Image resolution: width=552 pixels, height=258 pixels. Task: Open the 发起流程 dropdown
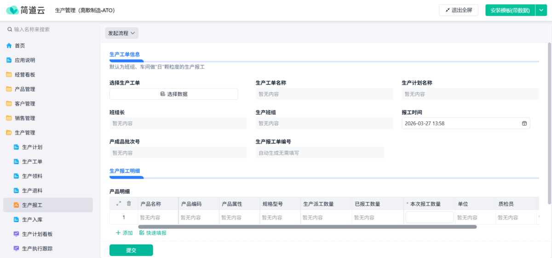[x=121, y=33]
